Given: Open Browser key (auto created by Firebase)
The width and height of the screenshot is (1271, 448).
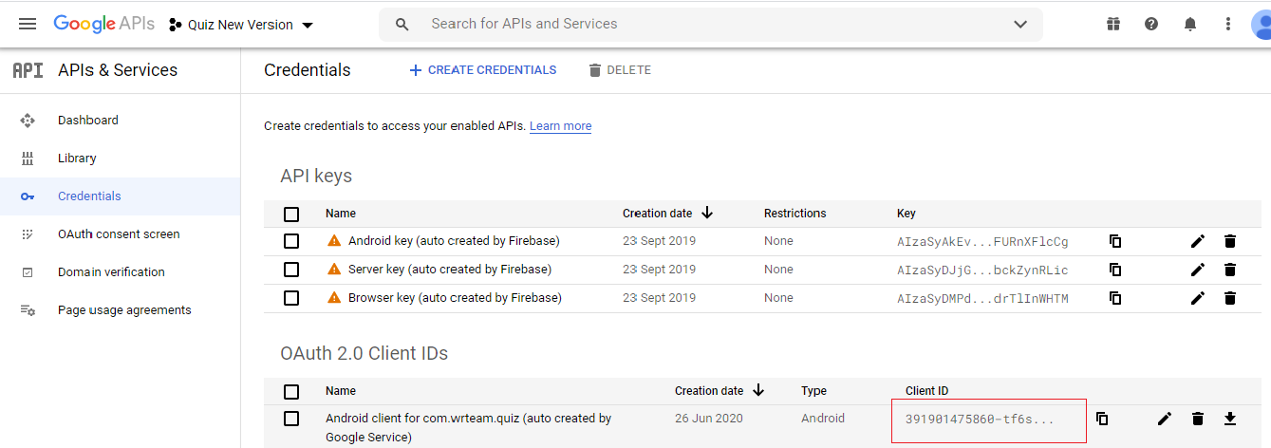Looking at the screenshot, I should click(x=455, y=298).
